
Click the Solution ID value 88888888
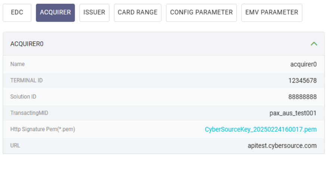pos(302,97)
